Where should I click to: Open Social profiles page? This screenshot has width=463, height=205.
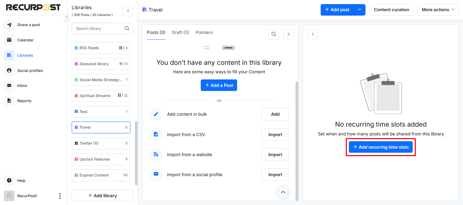pos(30,71)
